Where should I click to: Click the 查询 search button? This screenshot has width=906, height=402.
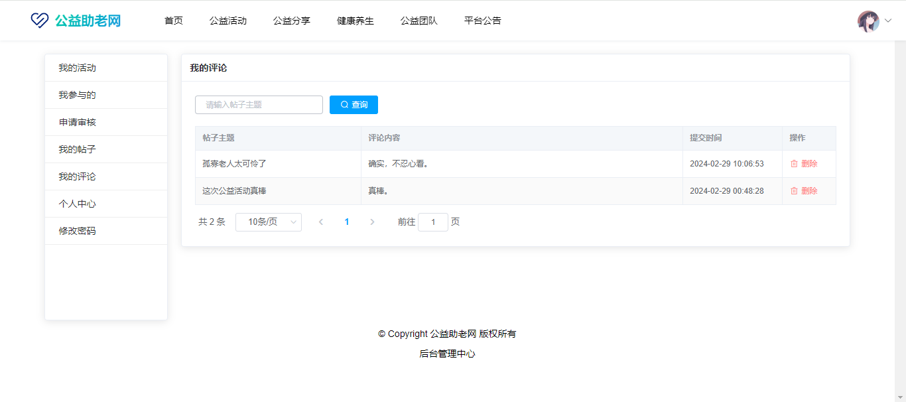click(354, 105)
